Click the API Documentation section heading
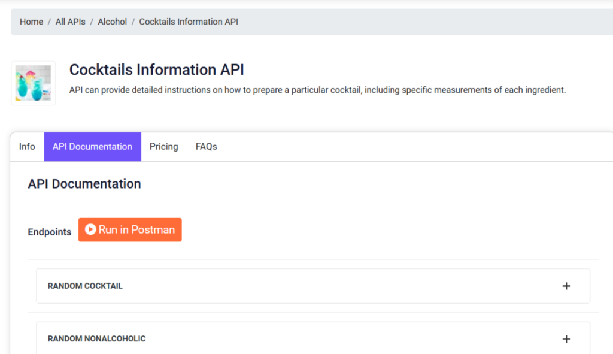 coord(84,184)
